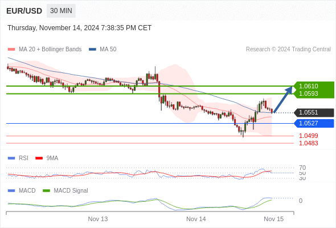Click the EUR/USD pair title

click(x=24, y=11)
